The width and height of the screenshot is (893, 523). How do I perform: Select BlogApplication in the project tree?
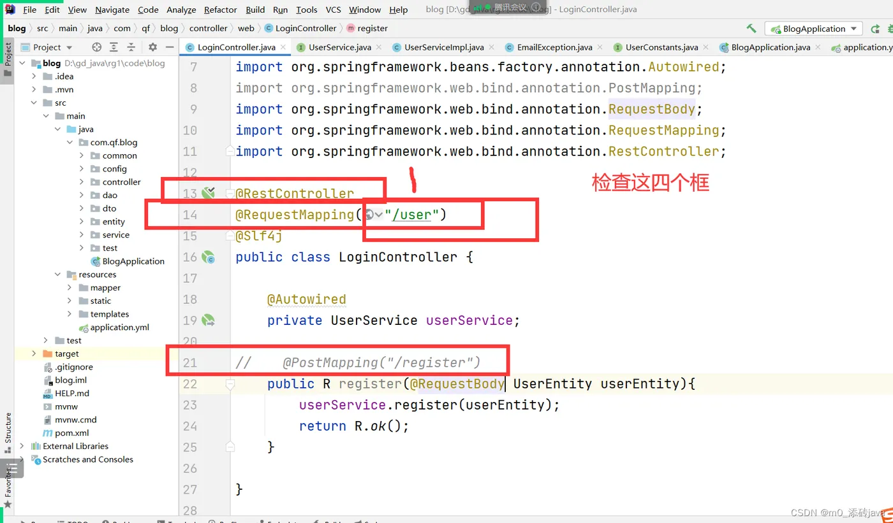coord(128,261)
